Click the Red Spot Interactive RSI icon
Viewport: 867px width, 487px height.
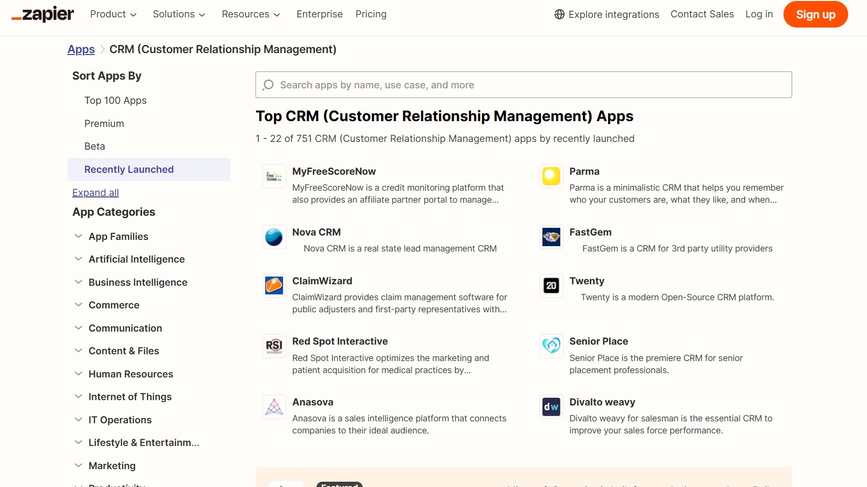click(274, 346)
